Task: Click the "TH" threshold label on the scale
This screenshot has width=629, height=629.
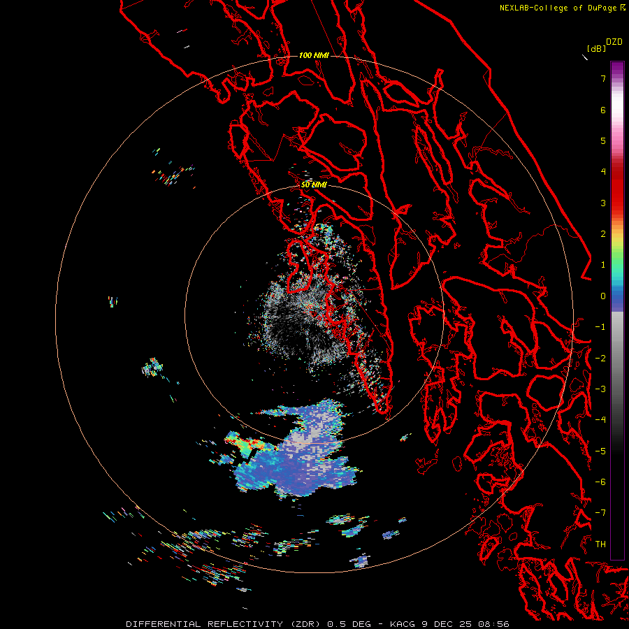Action: click(600, 544)
